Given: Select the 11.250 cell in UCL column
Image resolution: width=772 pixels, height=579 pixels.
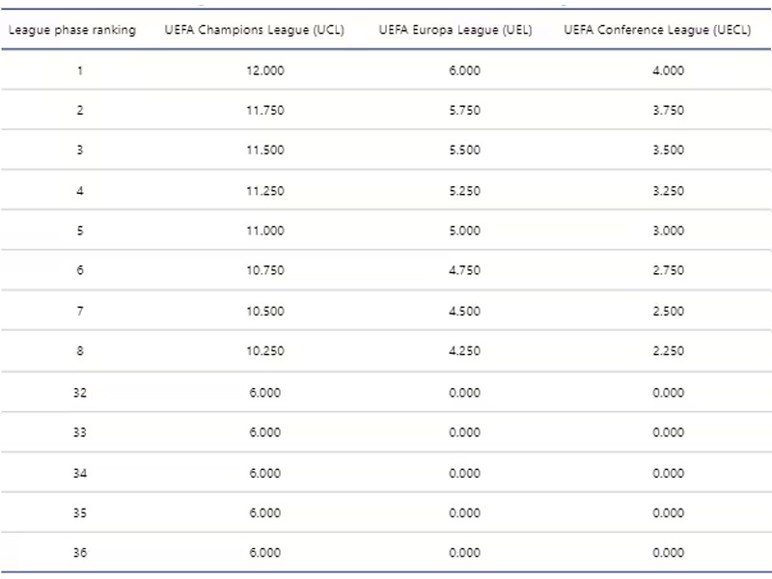Looking at the screenshot, I should pos(265,191).
